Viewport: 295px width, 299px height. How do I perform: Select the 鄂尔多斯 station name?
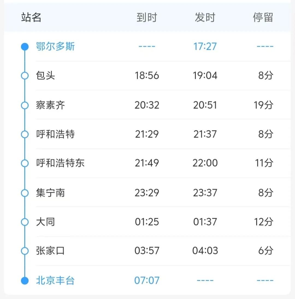tap(55, 46)
